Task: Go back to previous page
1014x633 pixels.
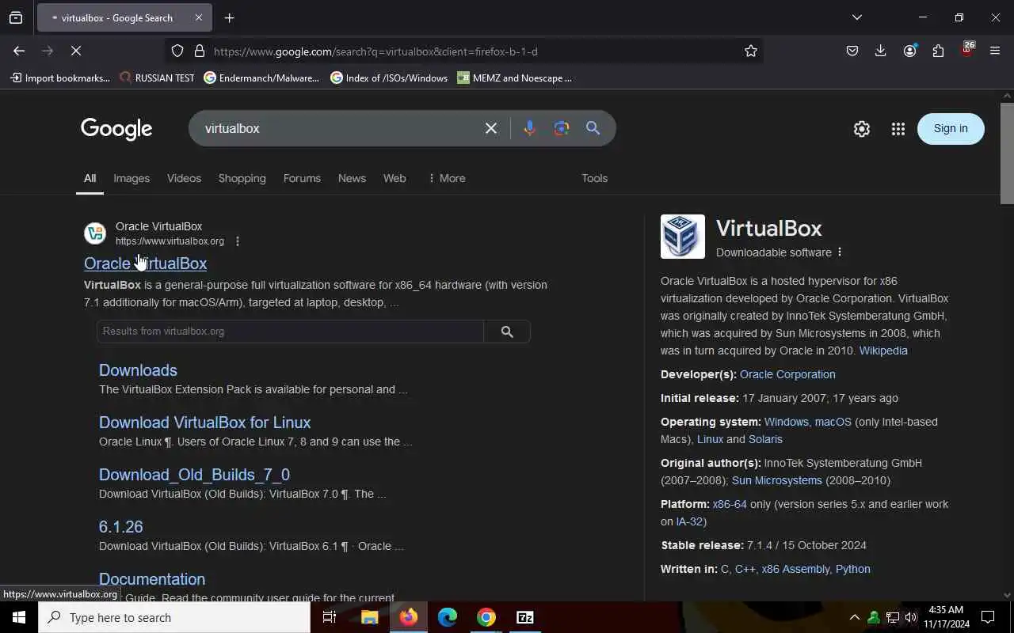Action: coord(19,51)
